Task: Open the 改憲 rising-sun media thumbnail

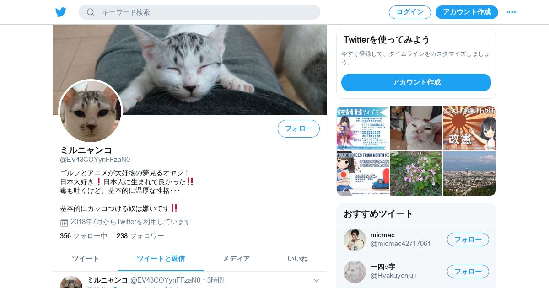Action: (470, 128)
